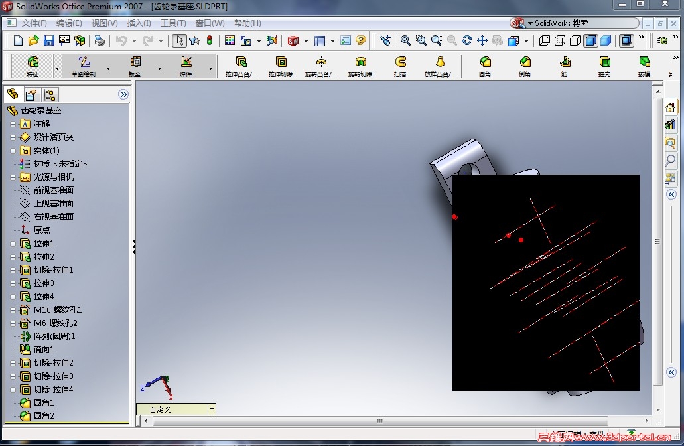The image size is (684, 446).
Task: Expand the 切除-拉伸4 node
Action: pyautogui.click(x=13, y=390)
